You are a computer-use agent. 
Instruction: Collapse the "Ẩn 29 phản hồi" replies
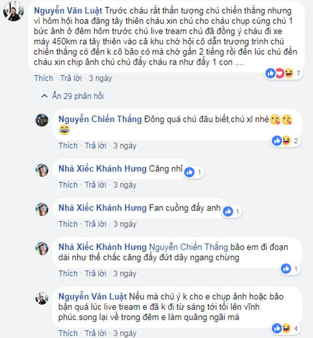point(73,96)
